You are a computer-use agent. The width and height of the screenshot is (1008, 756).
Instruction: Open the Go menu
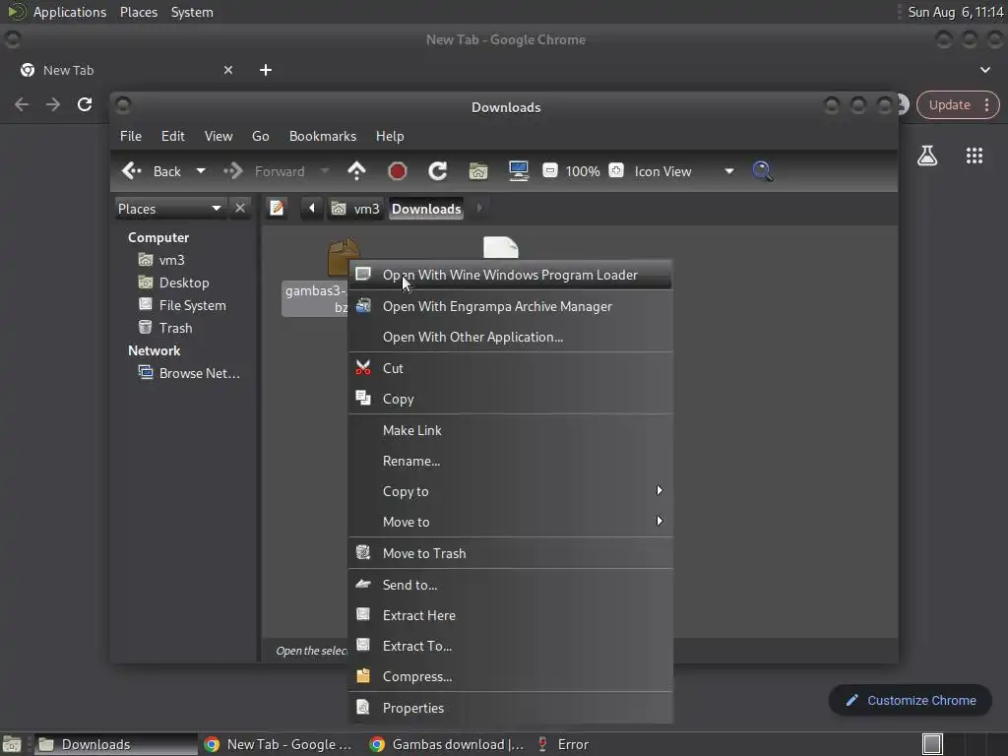click(260, 136)
